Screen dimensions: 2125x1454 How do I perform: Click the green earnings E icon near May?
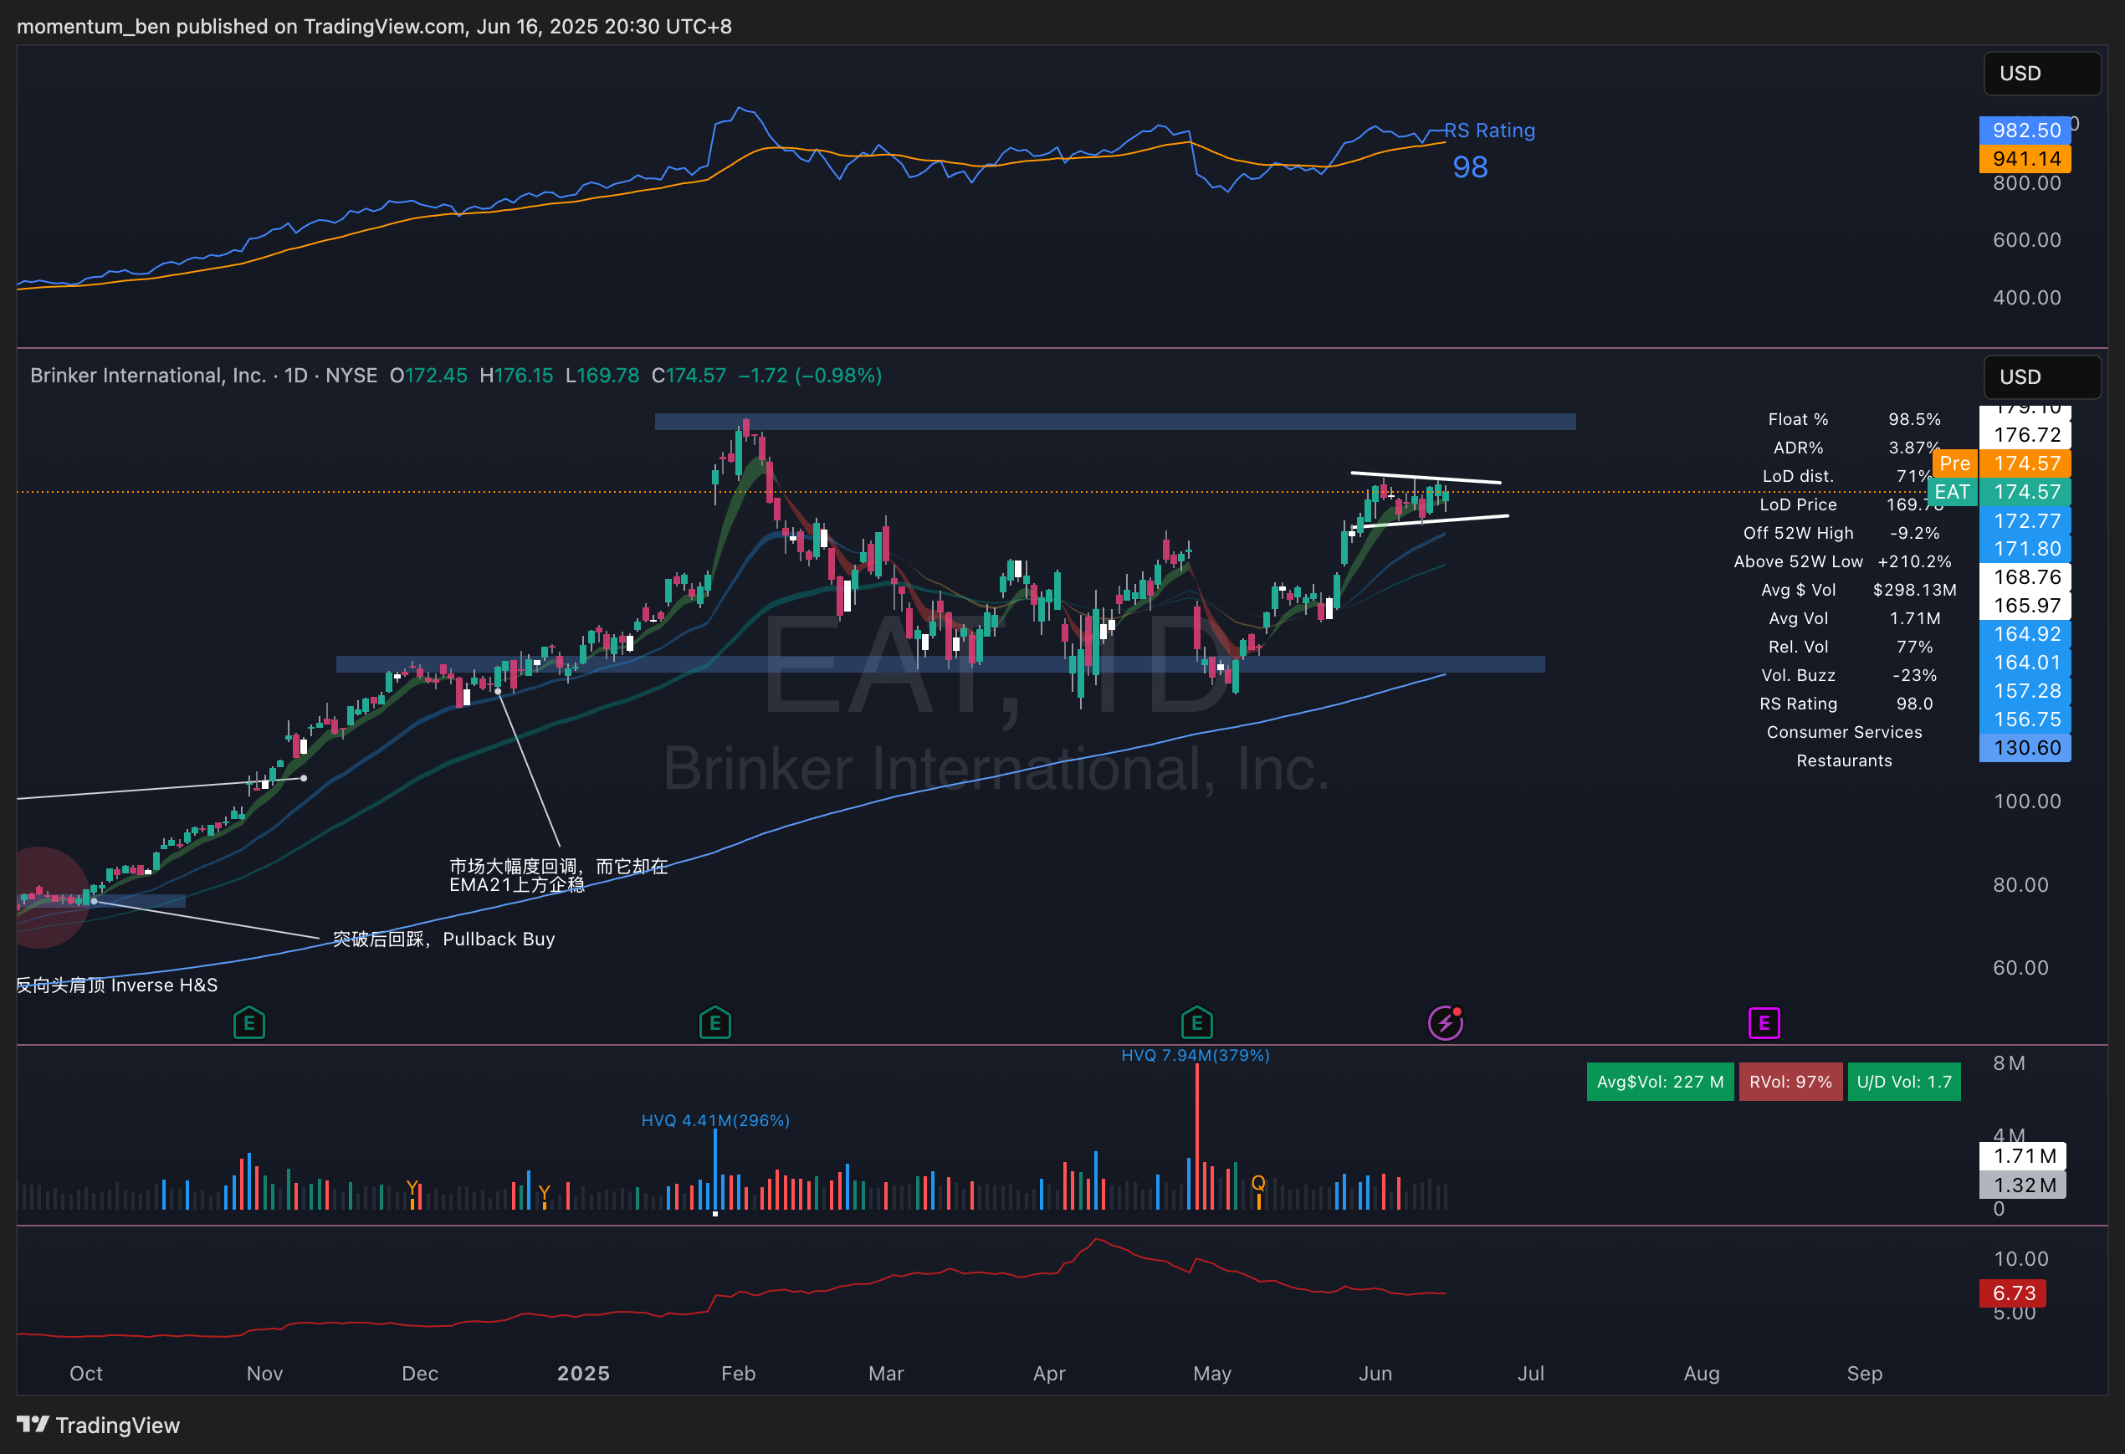(x=1196, y=1022)
